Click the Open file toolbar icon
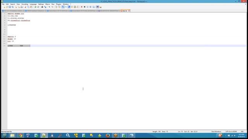This screenshot has height=139, width=248. click(7, 7)
